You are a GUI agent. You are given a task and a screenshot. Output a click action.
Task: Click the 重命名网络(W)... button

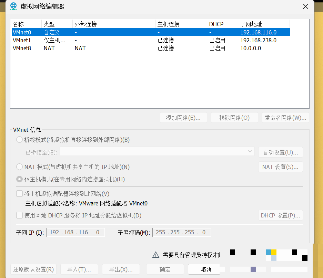click(x=285, y=118)
